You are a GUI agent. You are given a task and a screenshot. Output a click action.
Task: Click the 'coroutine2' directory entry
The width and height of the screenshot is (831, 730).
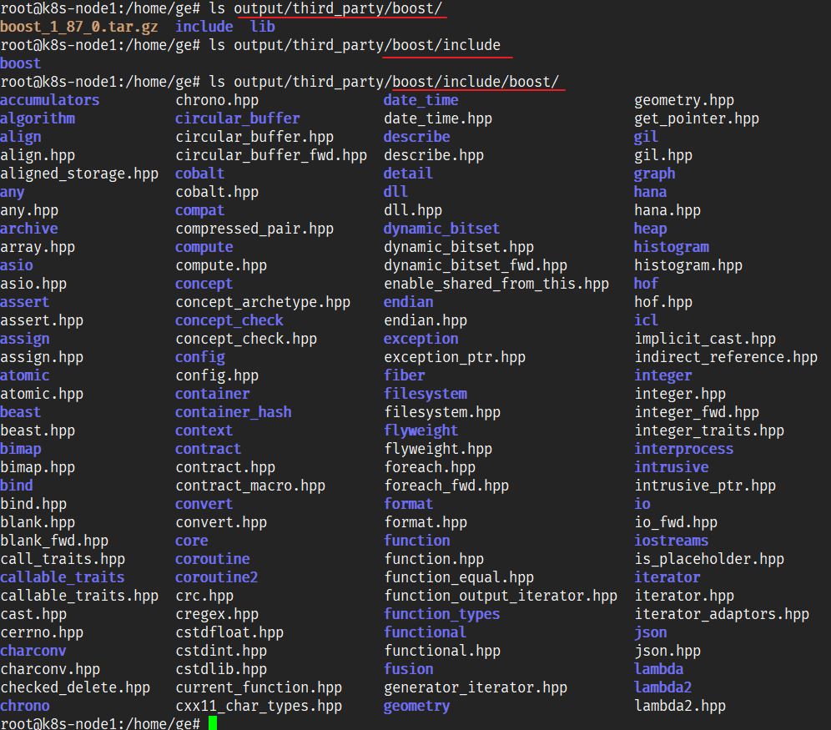click(x=217, y=577)
